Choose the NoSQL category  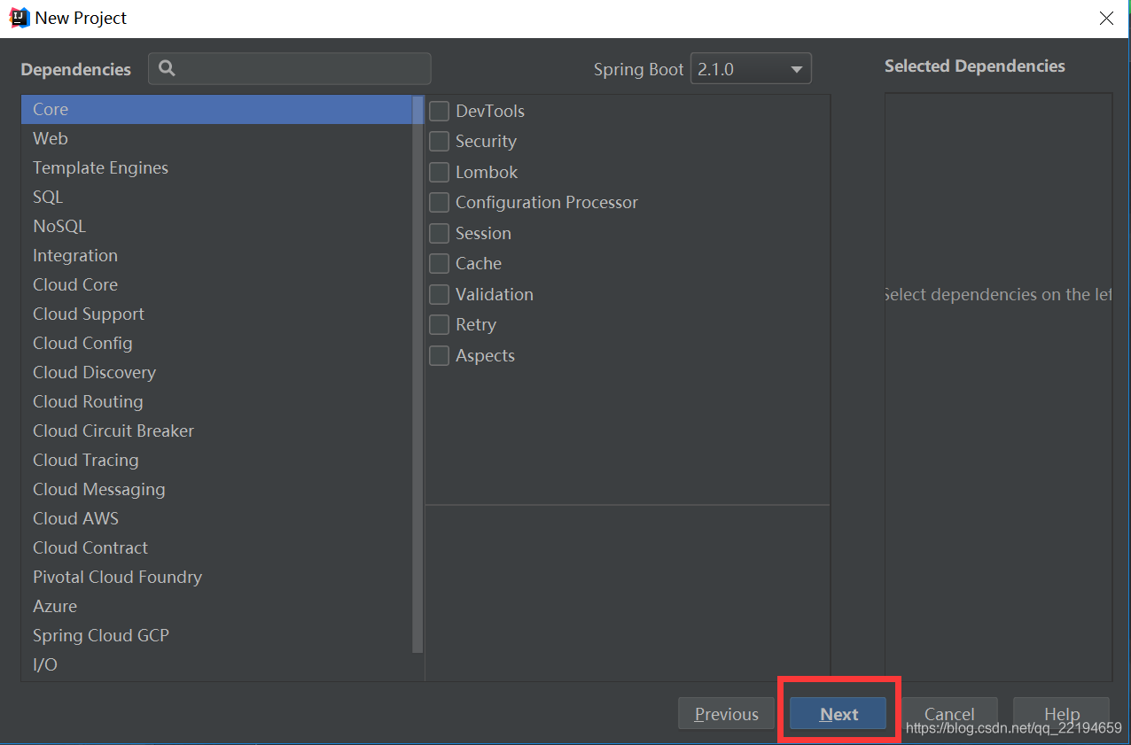(217, 226)
